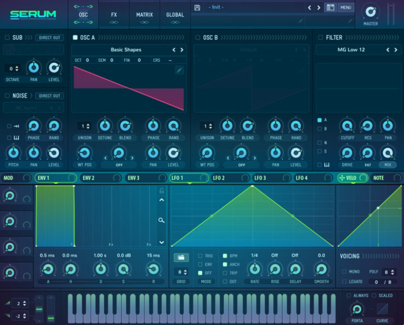Select the ENV 2 modulation tab
Screen dimensions: 404x325
(x=100, y=178)
